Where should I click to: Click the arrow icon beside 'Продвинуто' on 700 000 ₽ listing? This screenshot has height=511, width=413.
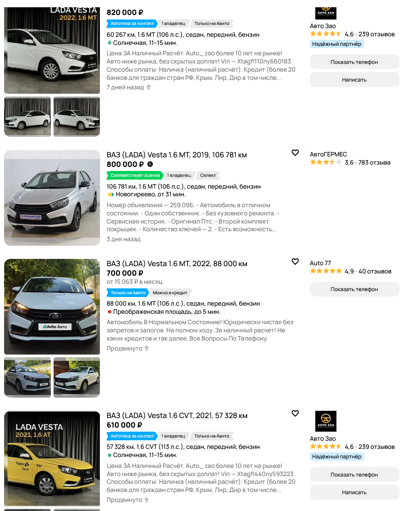tap(147, 348)
